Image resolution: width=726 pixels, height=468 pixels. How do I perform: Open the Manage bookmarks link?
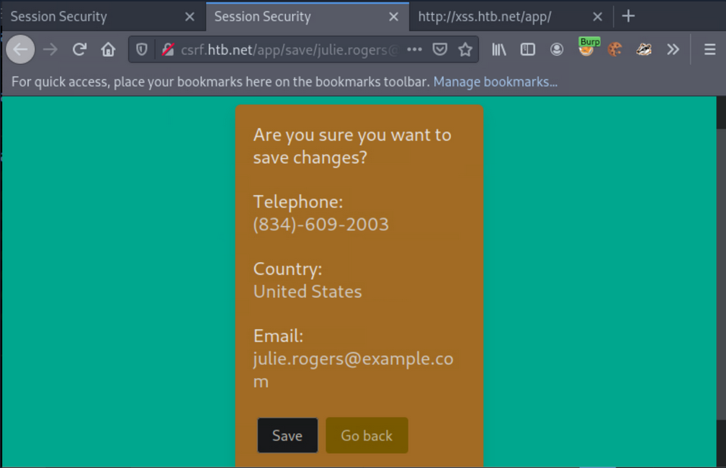(495, 81)
